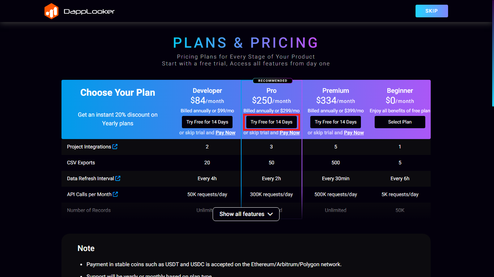Click the DappLooker brand name text
The width and height of the screenshot is (494, 277).
(89, 12)
